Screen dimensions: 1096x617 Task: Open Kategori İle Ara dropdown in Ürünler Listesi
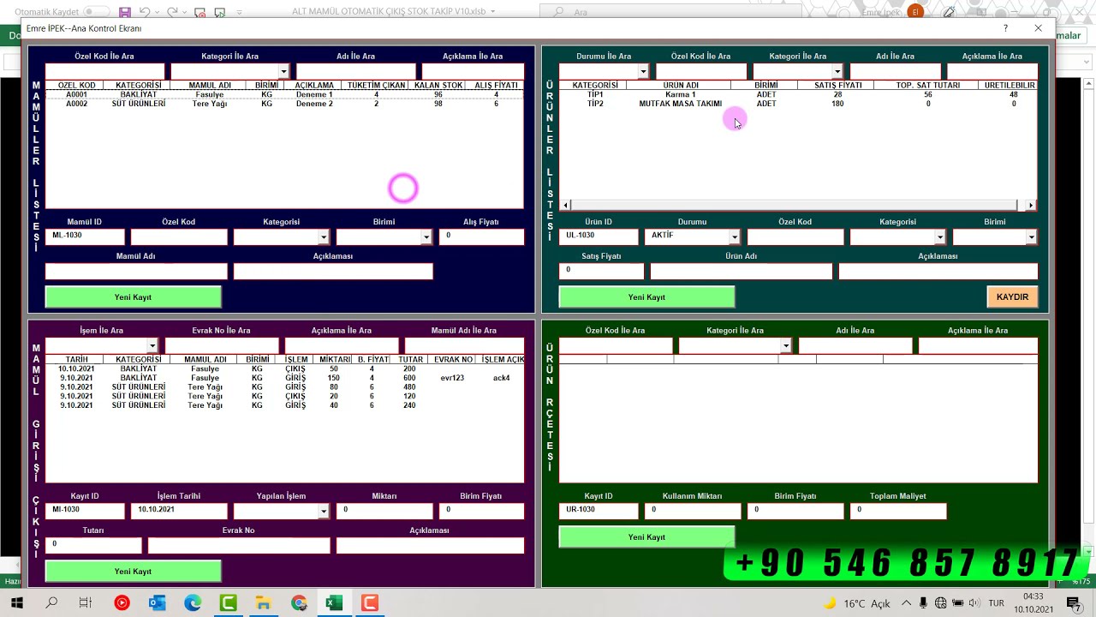(837, 72)
